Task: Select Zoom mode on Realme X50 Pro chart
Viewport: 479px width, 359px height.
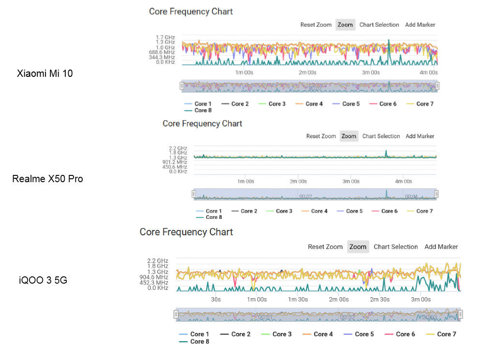Action: point(349,136)
